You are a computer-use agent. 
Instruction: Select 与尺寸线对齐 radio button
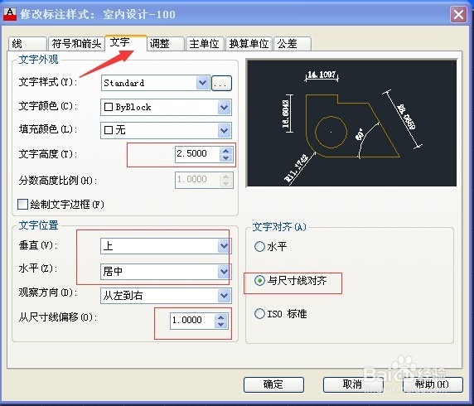point(259,281)
